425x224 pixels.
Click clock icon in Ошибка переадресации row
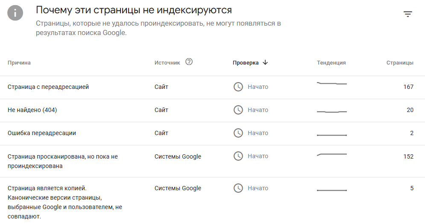238,133
